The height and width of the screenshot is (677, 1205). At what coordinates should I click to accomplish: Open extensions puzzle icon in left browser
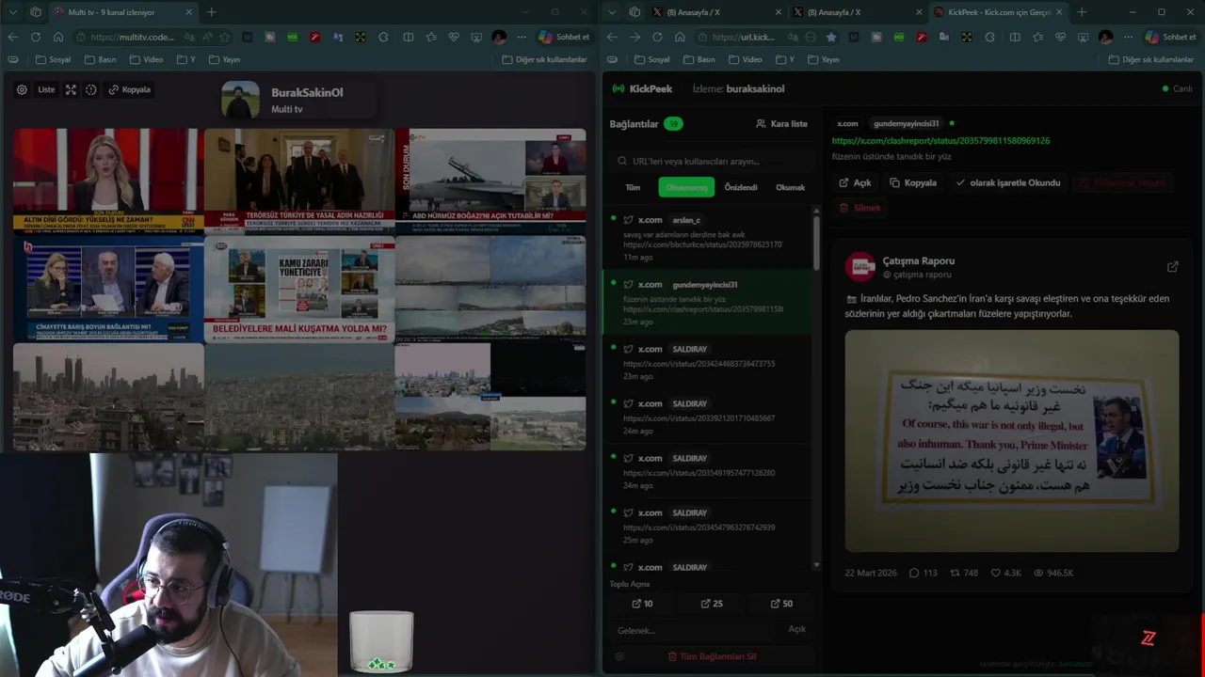(x=383, y=37)
